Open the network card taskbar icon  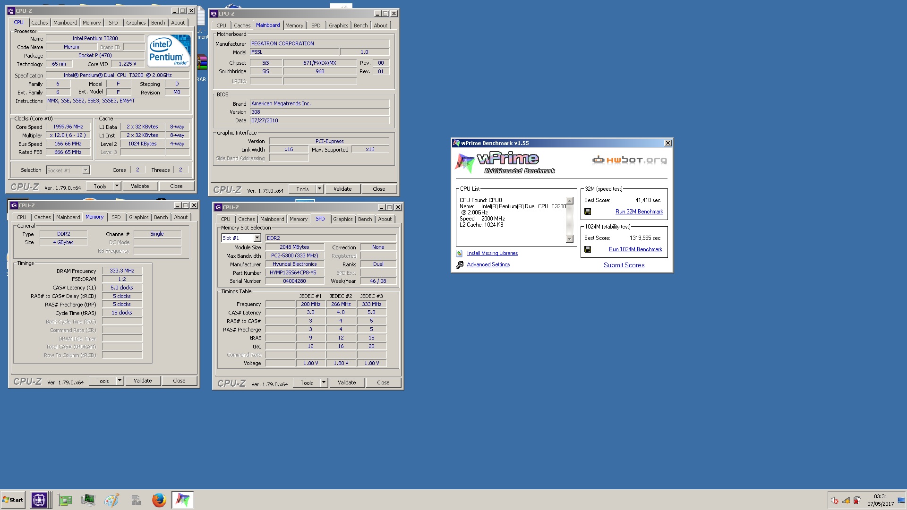[x=65, y=500]
